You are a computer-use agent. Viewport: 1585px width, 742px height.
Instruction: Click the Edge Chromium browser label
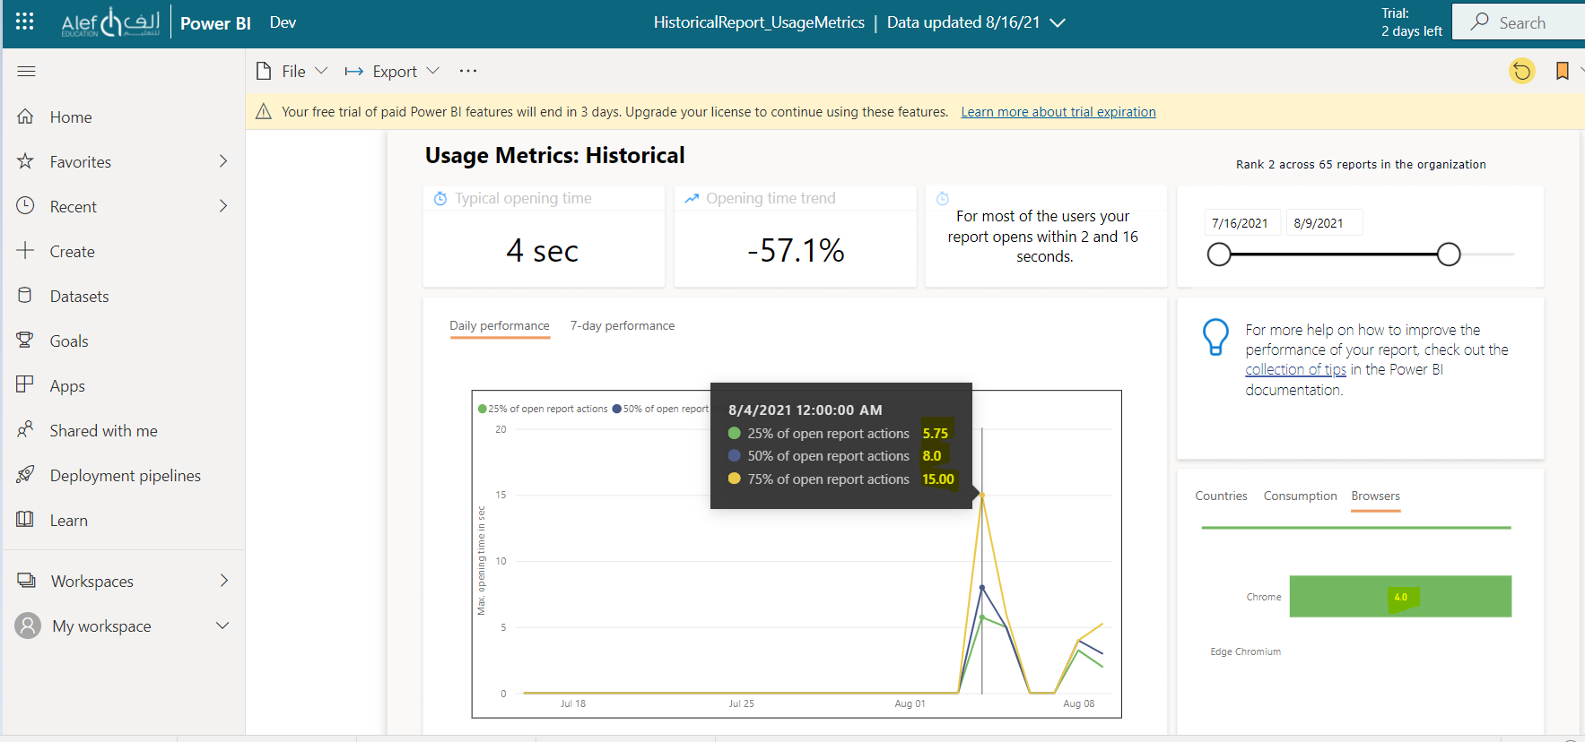click(x=1245, y=651)
